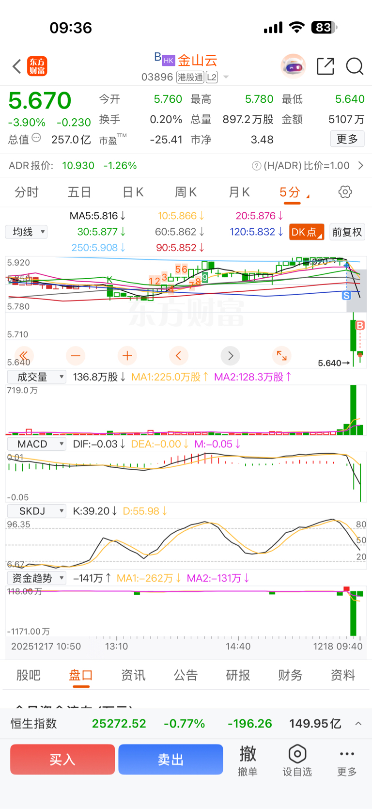Viewport: 372px width, 809px height.
Task: Tap the HK market badge
Action: point(168,60)
